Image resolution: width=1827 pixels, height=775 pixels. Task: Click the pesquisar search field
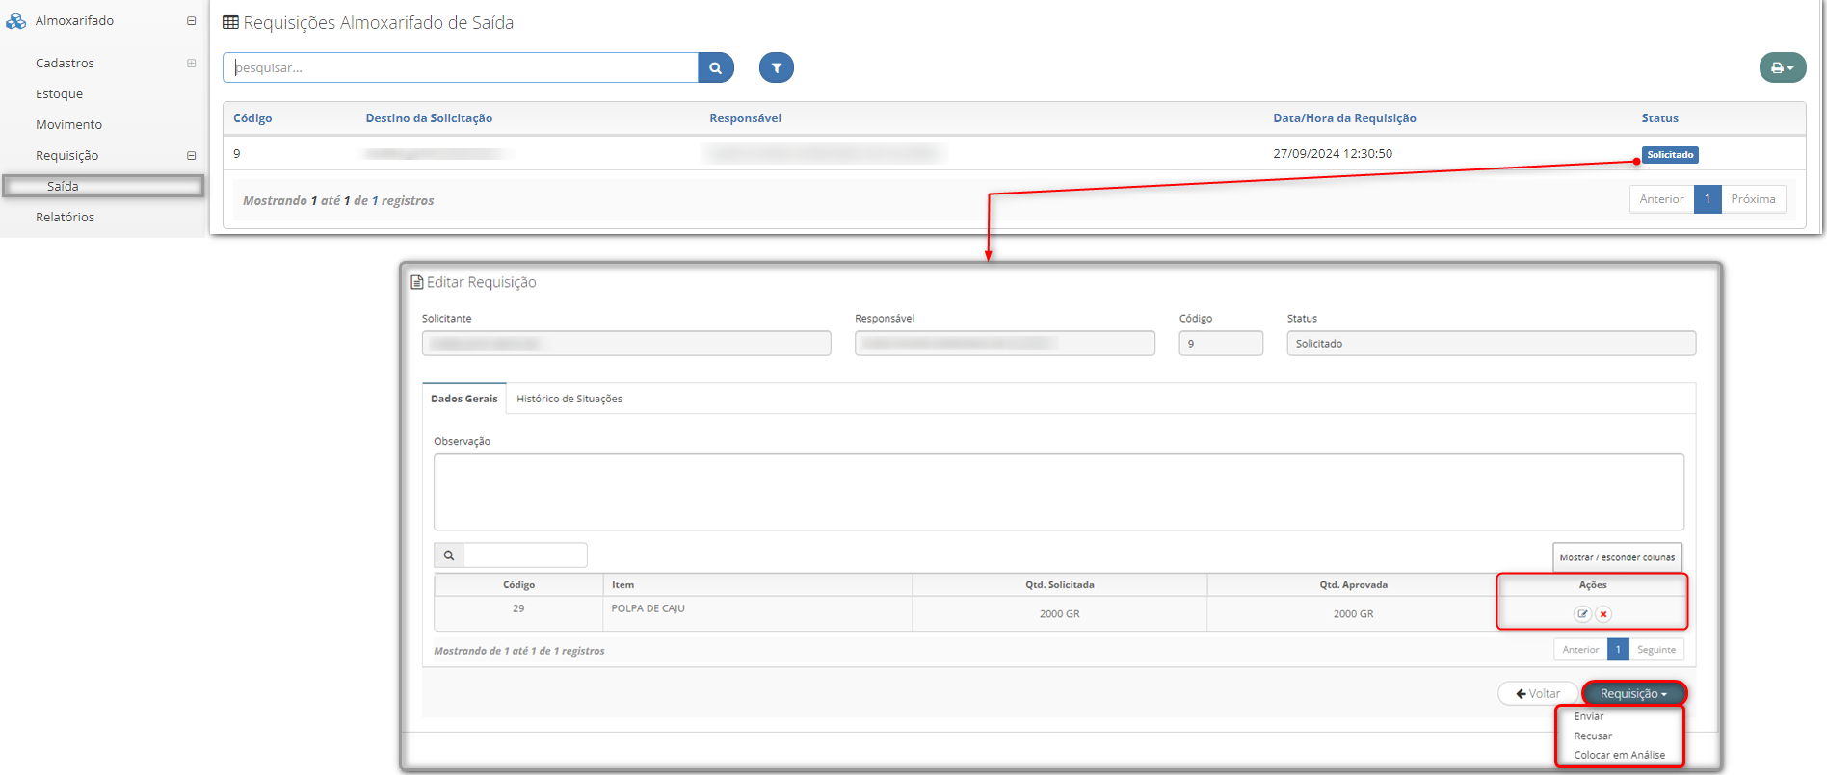pos(461,67)
